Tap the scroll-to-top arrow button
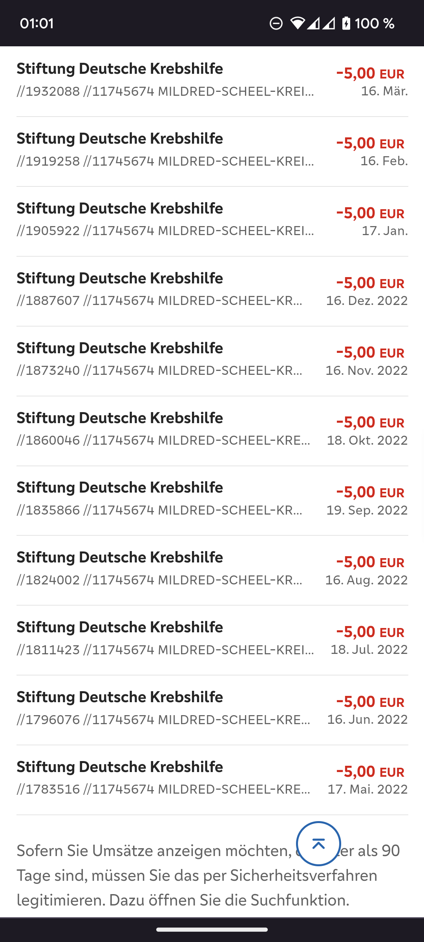Screen dimensions: 424x942 (x=318, y=843)
